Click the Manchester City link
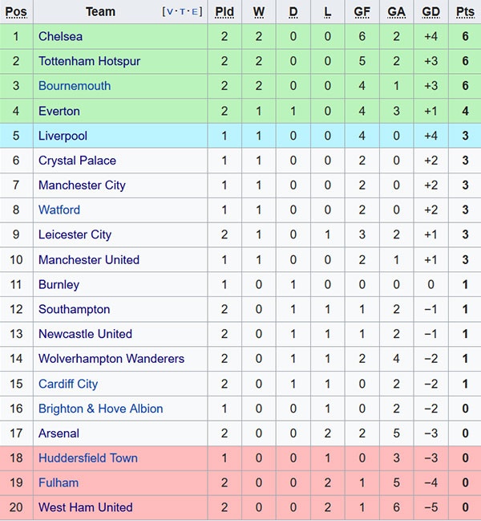This screenshot has height=521, width=481. pos(82,185)
